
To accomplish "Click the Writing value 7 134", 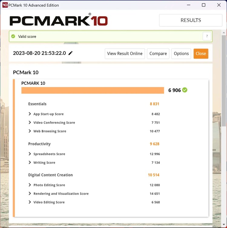I will (x=156, y=162).
